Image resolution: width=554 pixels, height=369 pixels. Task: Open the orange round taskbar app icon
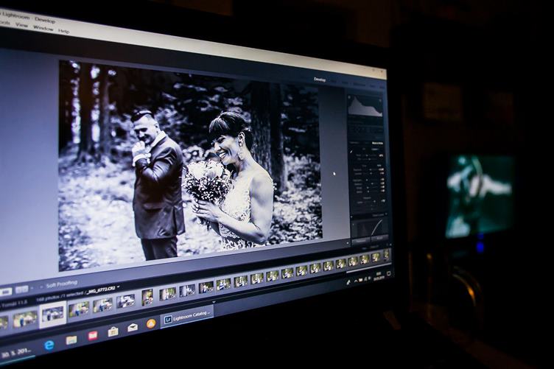click(151, 323)
